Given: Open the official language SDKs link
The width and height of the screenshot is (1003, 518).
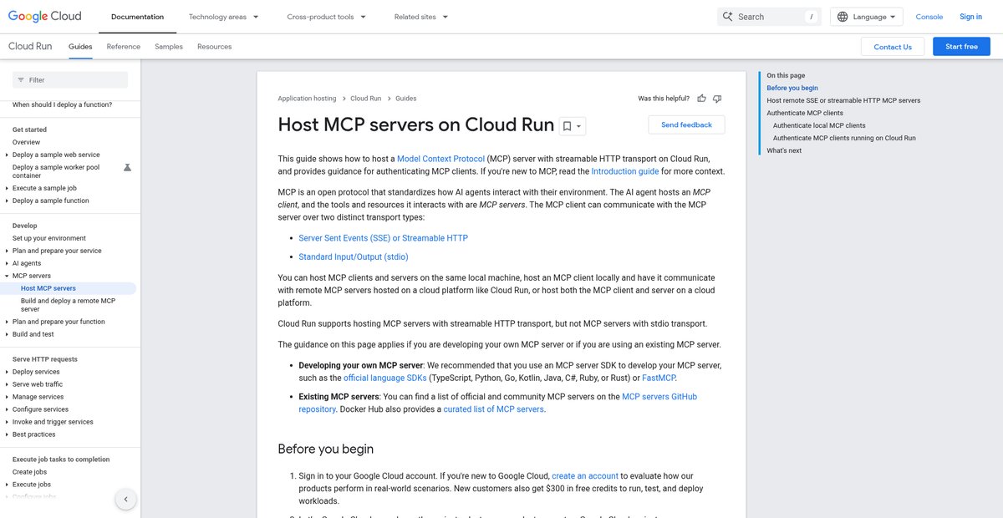Looking at the screenshot, I should 384,378.
